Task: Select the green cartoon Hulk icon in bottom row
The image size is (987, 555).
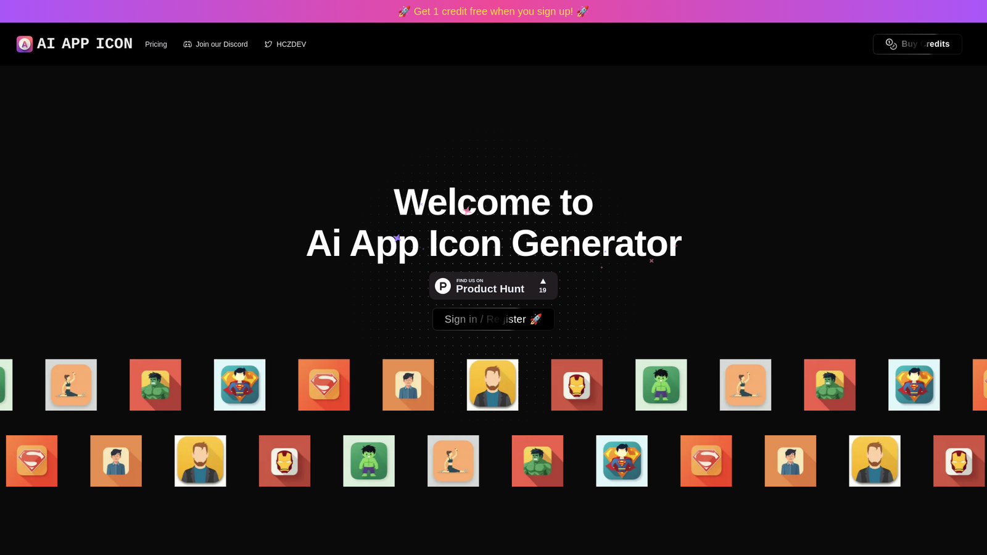Action: click(369, 461)
